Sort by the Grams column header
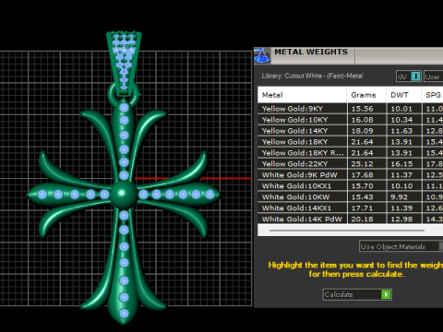443x332 pixels. (366, 95)
